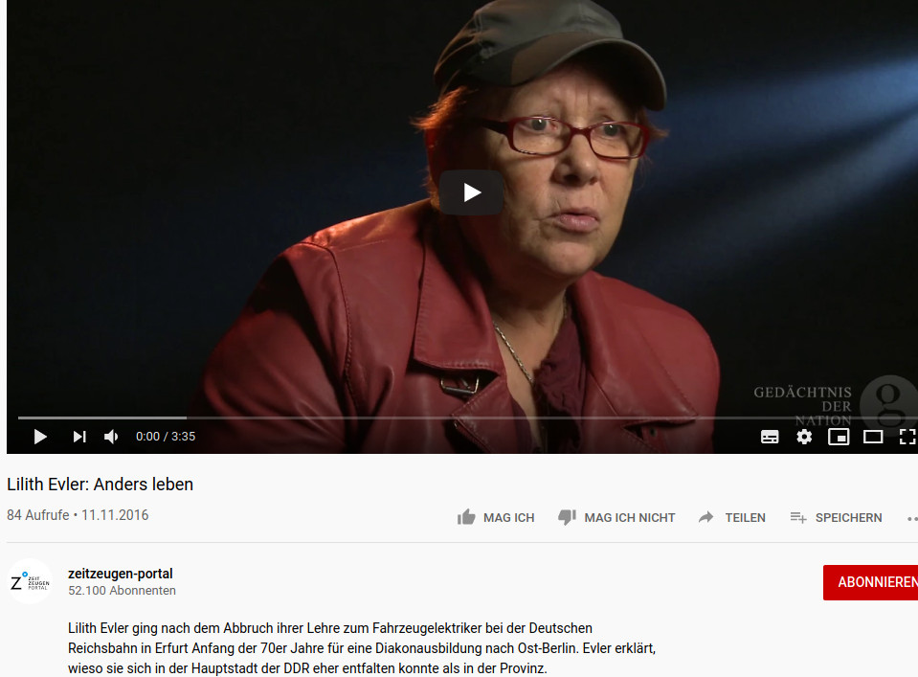Enter fullscreen mode icon
Image resolution: width=918 pixels, height=677 pixels.
coord(907,437)
